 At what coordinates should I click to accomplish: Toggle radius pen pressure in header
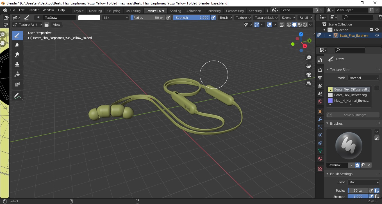pyautogui.click(x=168, y=18)
